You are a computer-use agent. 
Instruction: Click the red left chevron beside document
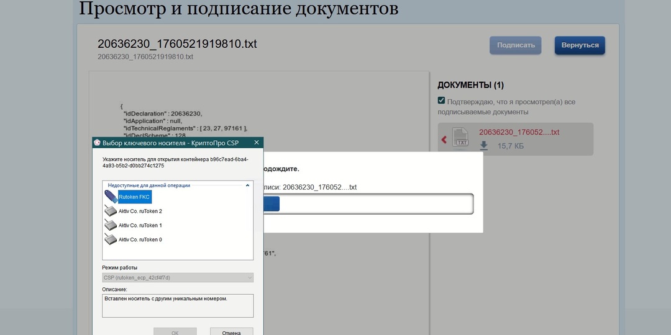click(444, 140)
